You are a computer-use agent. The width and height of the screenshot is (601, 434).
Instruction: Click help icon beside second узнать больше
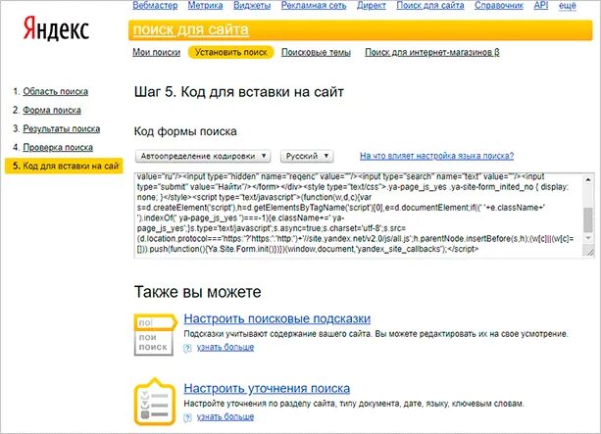187,417
